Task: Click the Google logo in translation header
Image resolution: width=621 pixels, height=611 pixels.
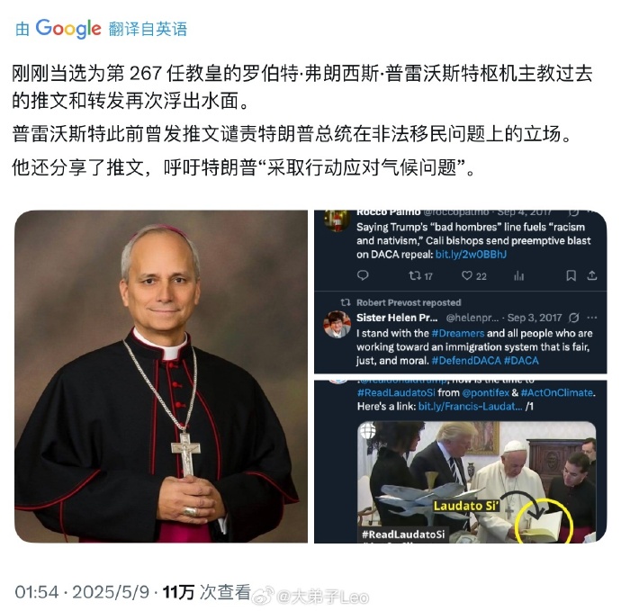Action: (68, 29)
